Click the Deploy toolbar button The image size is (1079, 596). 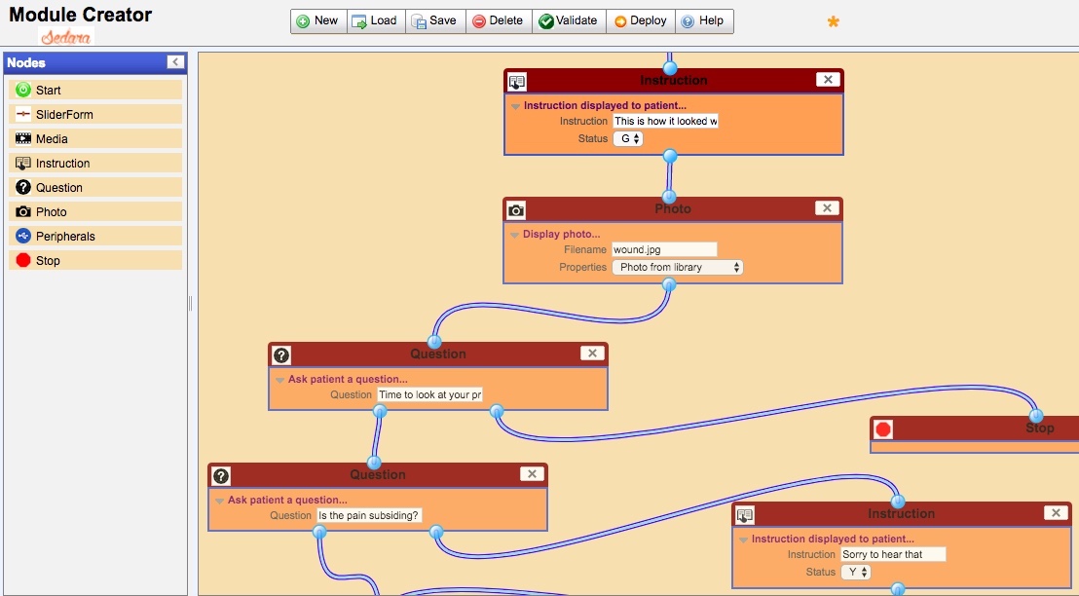click(x=641, y=21)
